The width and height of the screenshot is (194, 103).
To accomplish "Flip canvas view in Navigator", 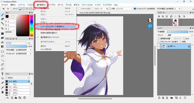I will click(184, 17).
